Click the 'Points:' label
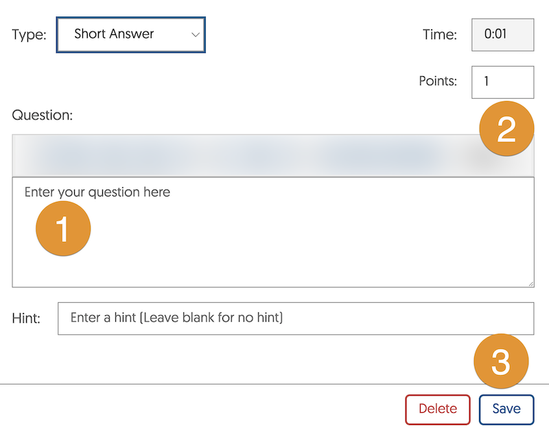Image resolution: width=549 pixels, height=432 pixels. click(437, 81)
